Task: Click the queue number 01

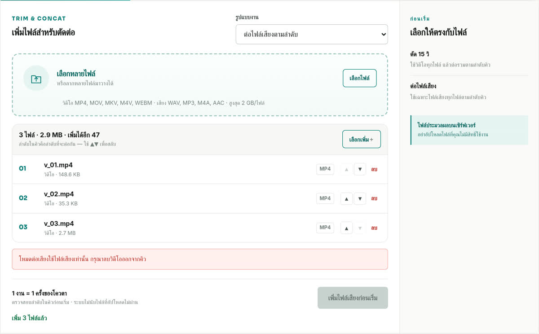Action: pos(22,169)
